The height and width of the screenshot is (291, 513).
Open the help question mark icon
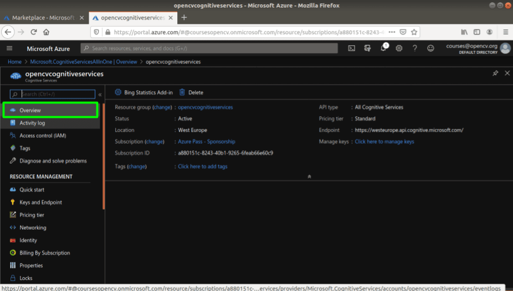(x=415, y=48)
